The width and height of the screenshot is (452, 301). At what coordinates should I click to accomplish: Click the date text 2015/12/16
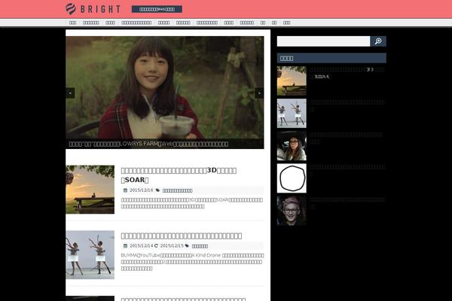coord(142,190)
